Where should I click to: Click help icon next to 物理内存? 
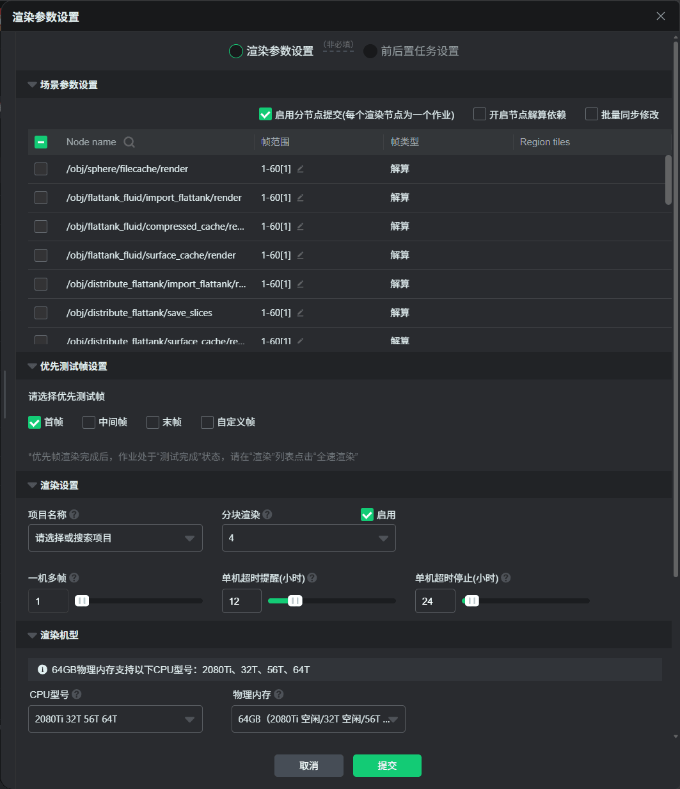point(279,694)
